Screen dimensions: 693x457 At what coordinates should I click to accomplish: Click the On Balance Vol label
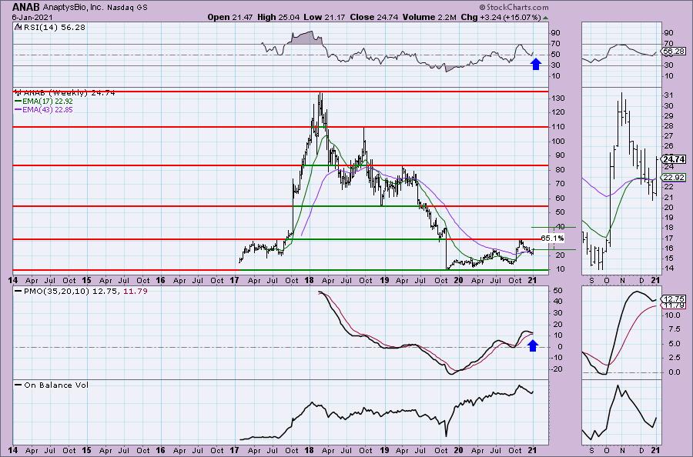click(52, 385)
